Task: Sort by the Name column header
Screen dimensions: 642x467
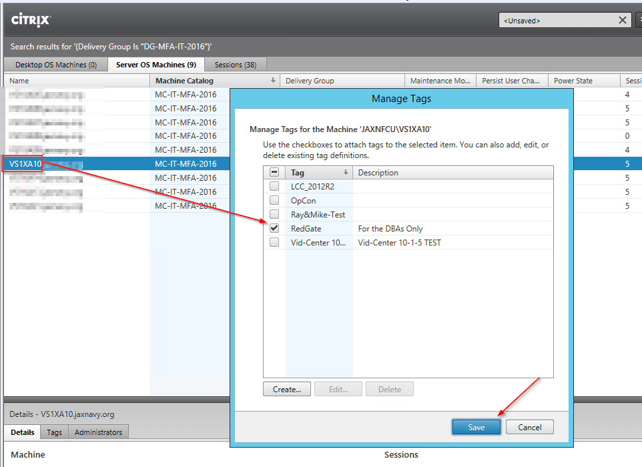Action: tap(77, 81)
